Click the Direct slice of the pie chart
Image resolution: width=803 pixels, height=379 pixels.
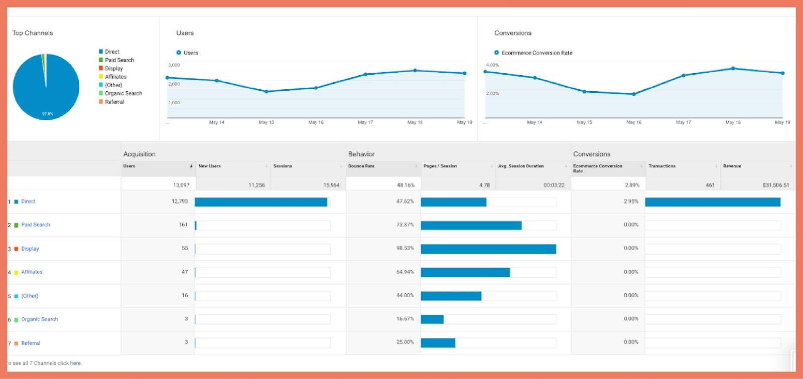pyautogui.click(x=46, y=90)
